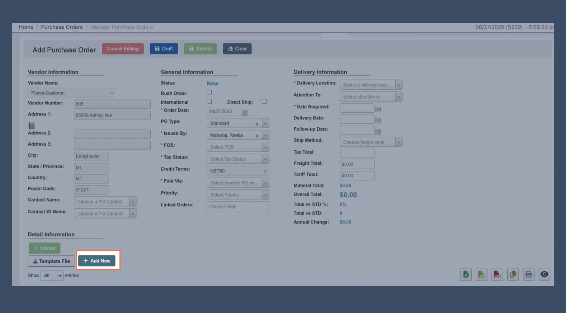
Task: Click the copy table icon
Action: [513, 274]
